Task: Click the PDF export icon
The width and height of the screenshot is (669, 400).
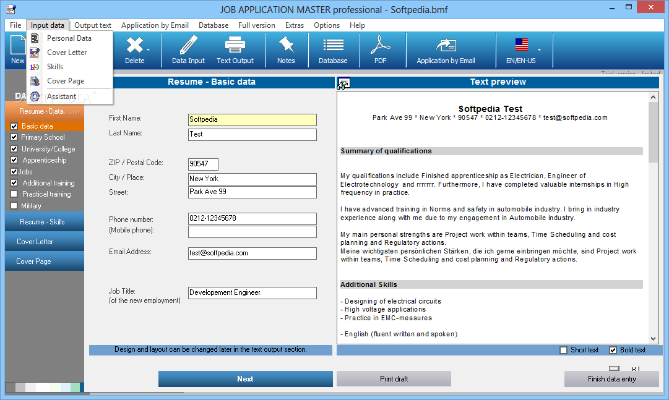Action: [x=380, y=45]
